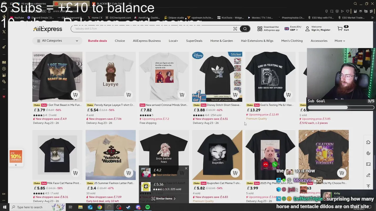Open Spotify from the taskbar
The height and width of the screenshot is (211, 376).
pyautogui.click(x=147, y=207)
